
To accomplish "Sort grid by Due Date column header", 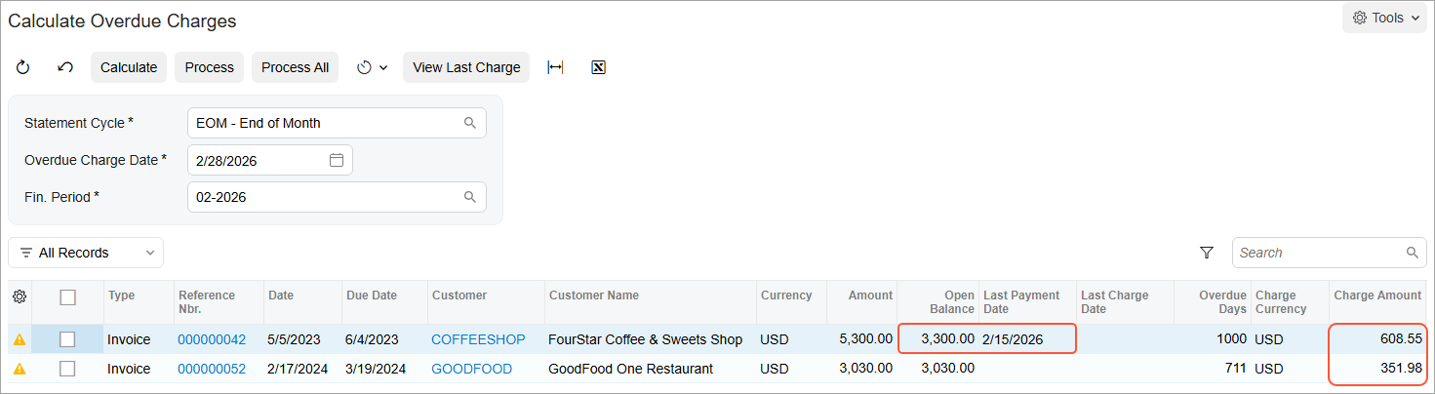I will (372, 295).
